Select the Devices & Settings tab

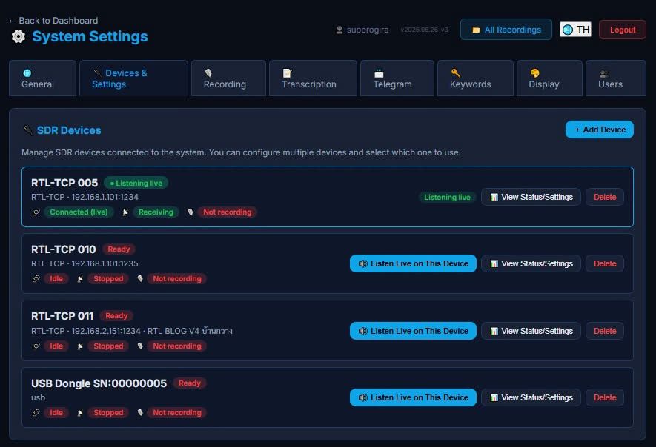133,78
